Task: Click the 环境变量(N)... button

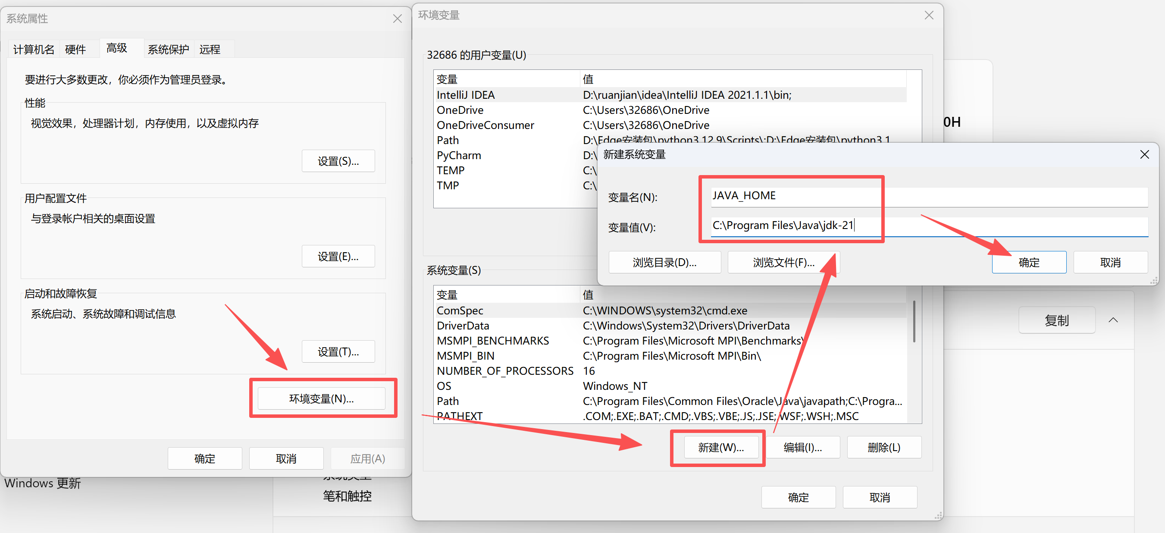Action: click(x=322, y=398)
